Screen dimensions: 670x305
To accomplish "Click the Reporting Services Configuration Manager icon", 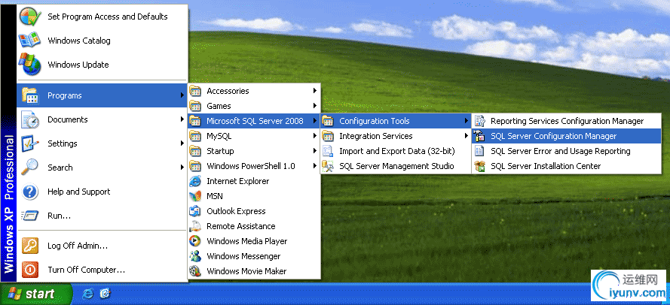I will click(x=480, y=121).
